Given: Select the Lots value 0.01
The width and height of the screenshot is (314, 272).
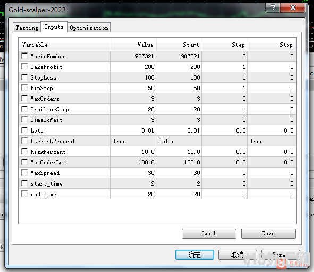Looking at the screenshot, I should pyautogui.click(x=133, y=130).
